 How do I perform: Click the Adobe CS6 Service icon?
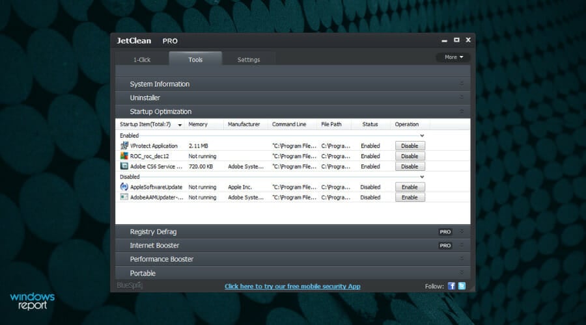[124, 166]
